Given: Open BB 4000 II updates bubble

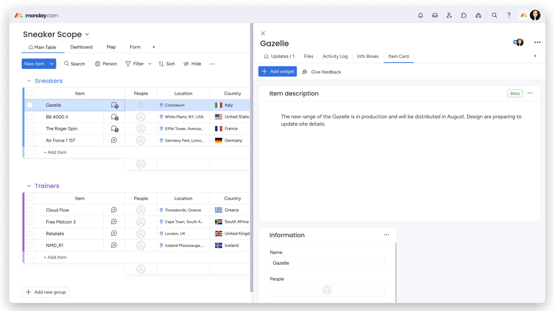Looking at the screenshot, I should pos(115,117).
